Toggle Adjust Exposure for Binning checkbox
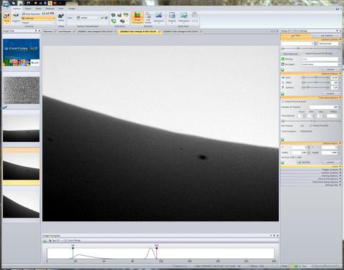Screen dimensions: 344x270 [303, 54]
